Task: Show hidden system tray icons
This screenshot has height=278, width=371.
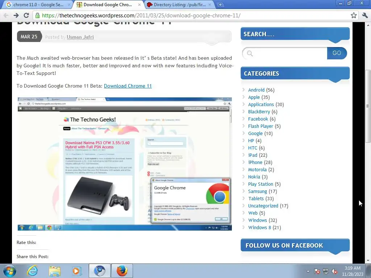Action: pos(308,271)
